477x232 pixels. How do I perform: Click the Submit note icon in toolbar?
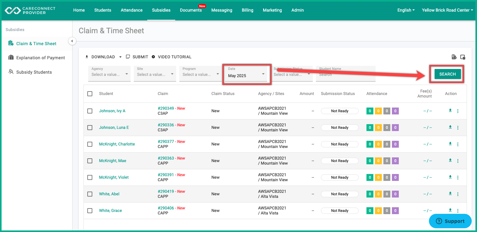click(128, 57)
